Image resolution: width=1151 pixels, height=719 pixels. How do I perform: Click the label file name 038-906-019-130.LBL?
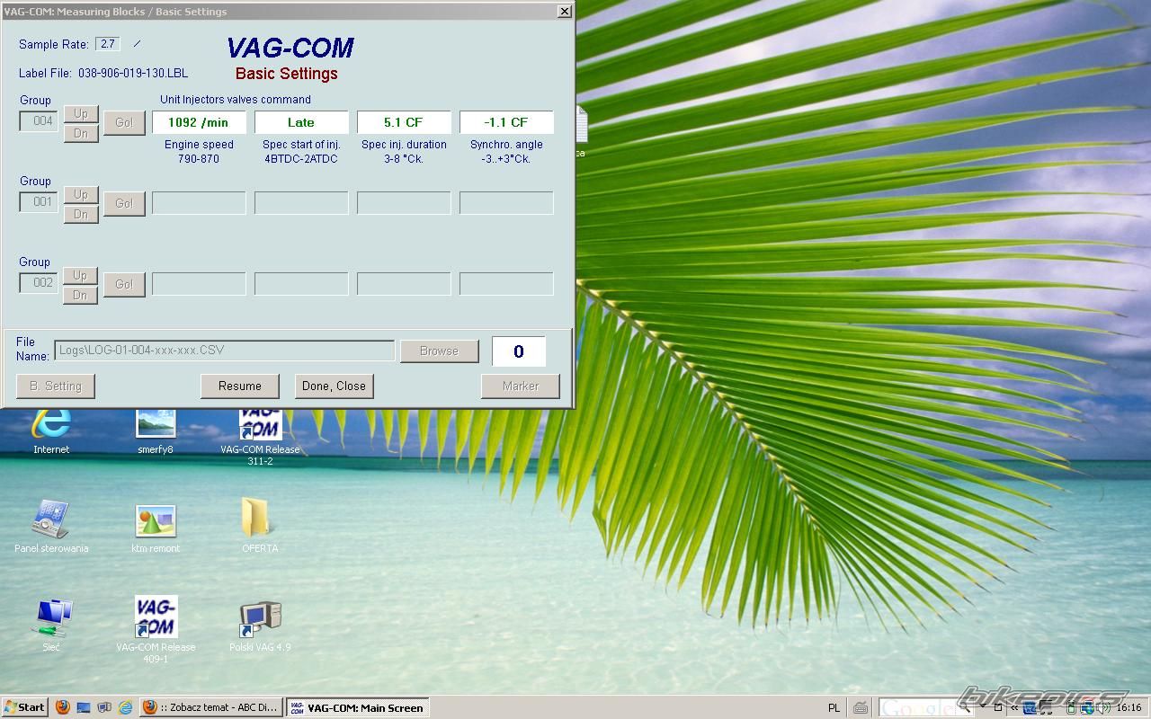pyautogui.click(x=133, y=73)
